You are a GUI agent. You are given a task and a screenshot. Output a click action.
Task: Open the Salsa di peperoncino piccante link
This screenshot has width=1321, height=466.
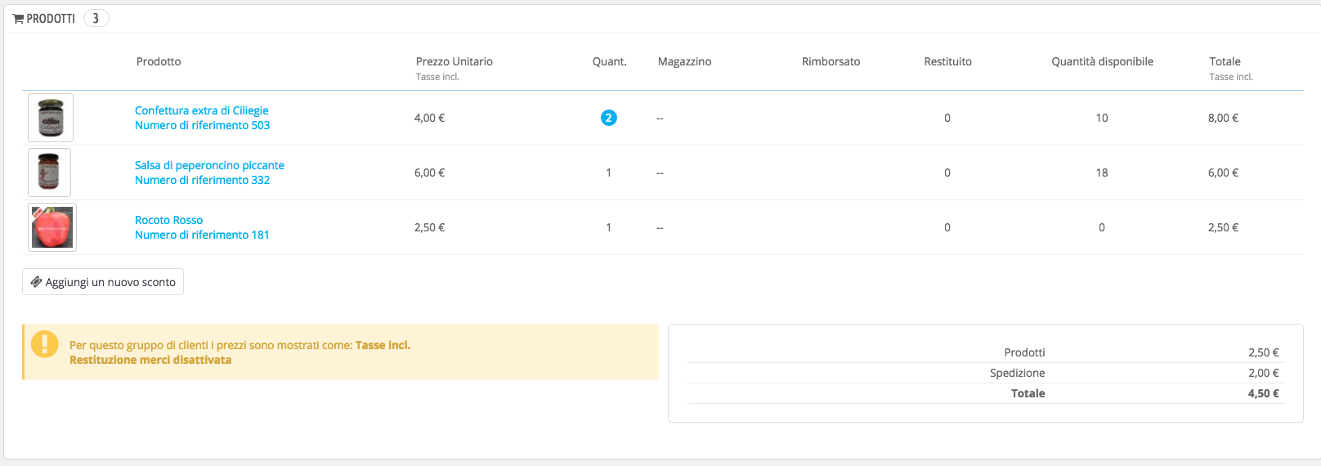point(209,165)
